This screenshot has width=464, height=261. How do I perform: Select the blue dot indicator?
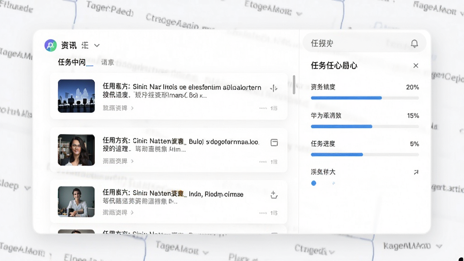coord(314,183)
